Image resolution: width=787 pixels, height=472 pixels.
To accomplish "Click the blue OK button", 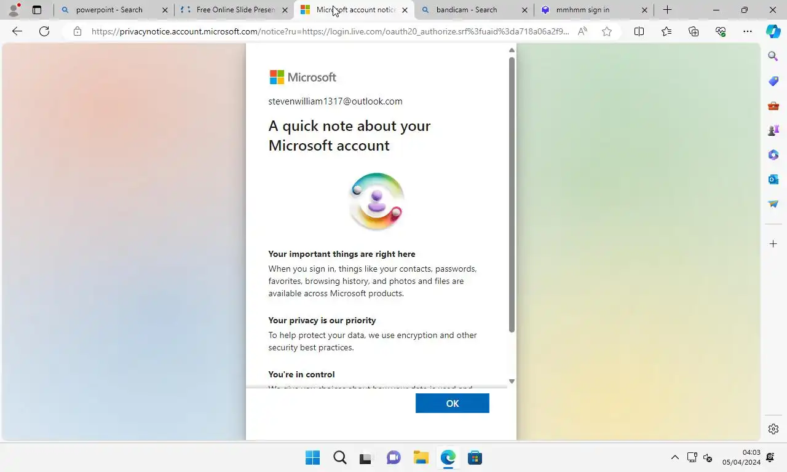I will pyautogui.click(x=452, y=403).
